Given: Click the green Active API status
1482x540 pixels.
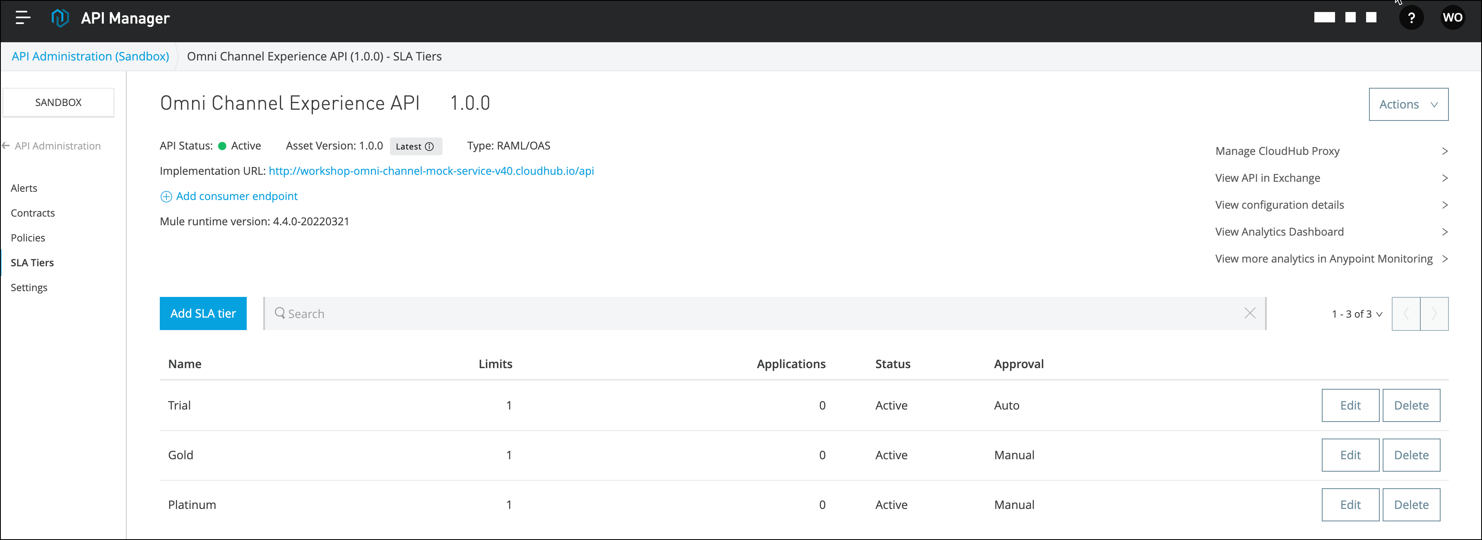Looking at the screenshot, I should tap(239, 146).
